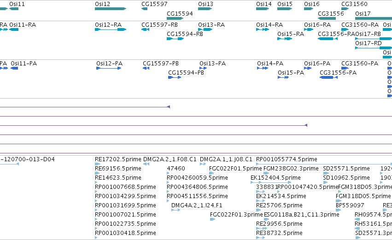Select protein CG31560-PA

[x=345, y=68]
